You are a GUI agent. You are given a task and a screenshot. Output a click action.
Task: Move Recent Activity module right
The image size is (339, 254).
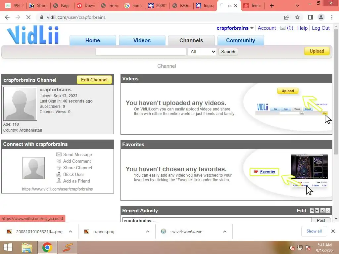point(328,211)
